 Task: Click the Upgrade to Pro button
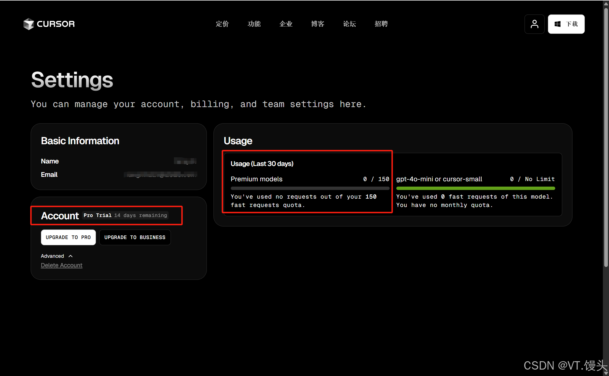point(68,237)
